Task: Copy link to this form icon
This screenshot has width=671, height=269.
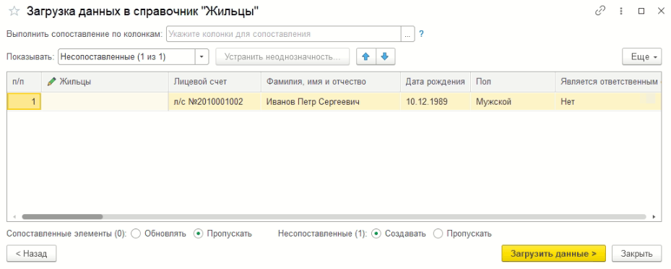Action: tap(600, 12)
